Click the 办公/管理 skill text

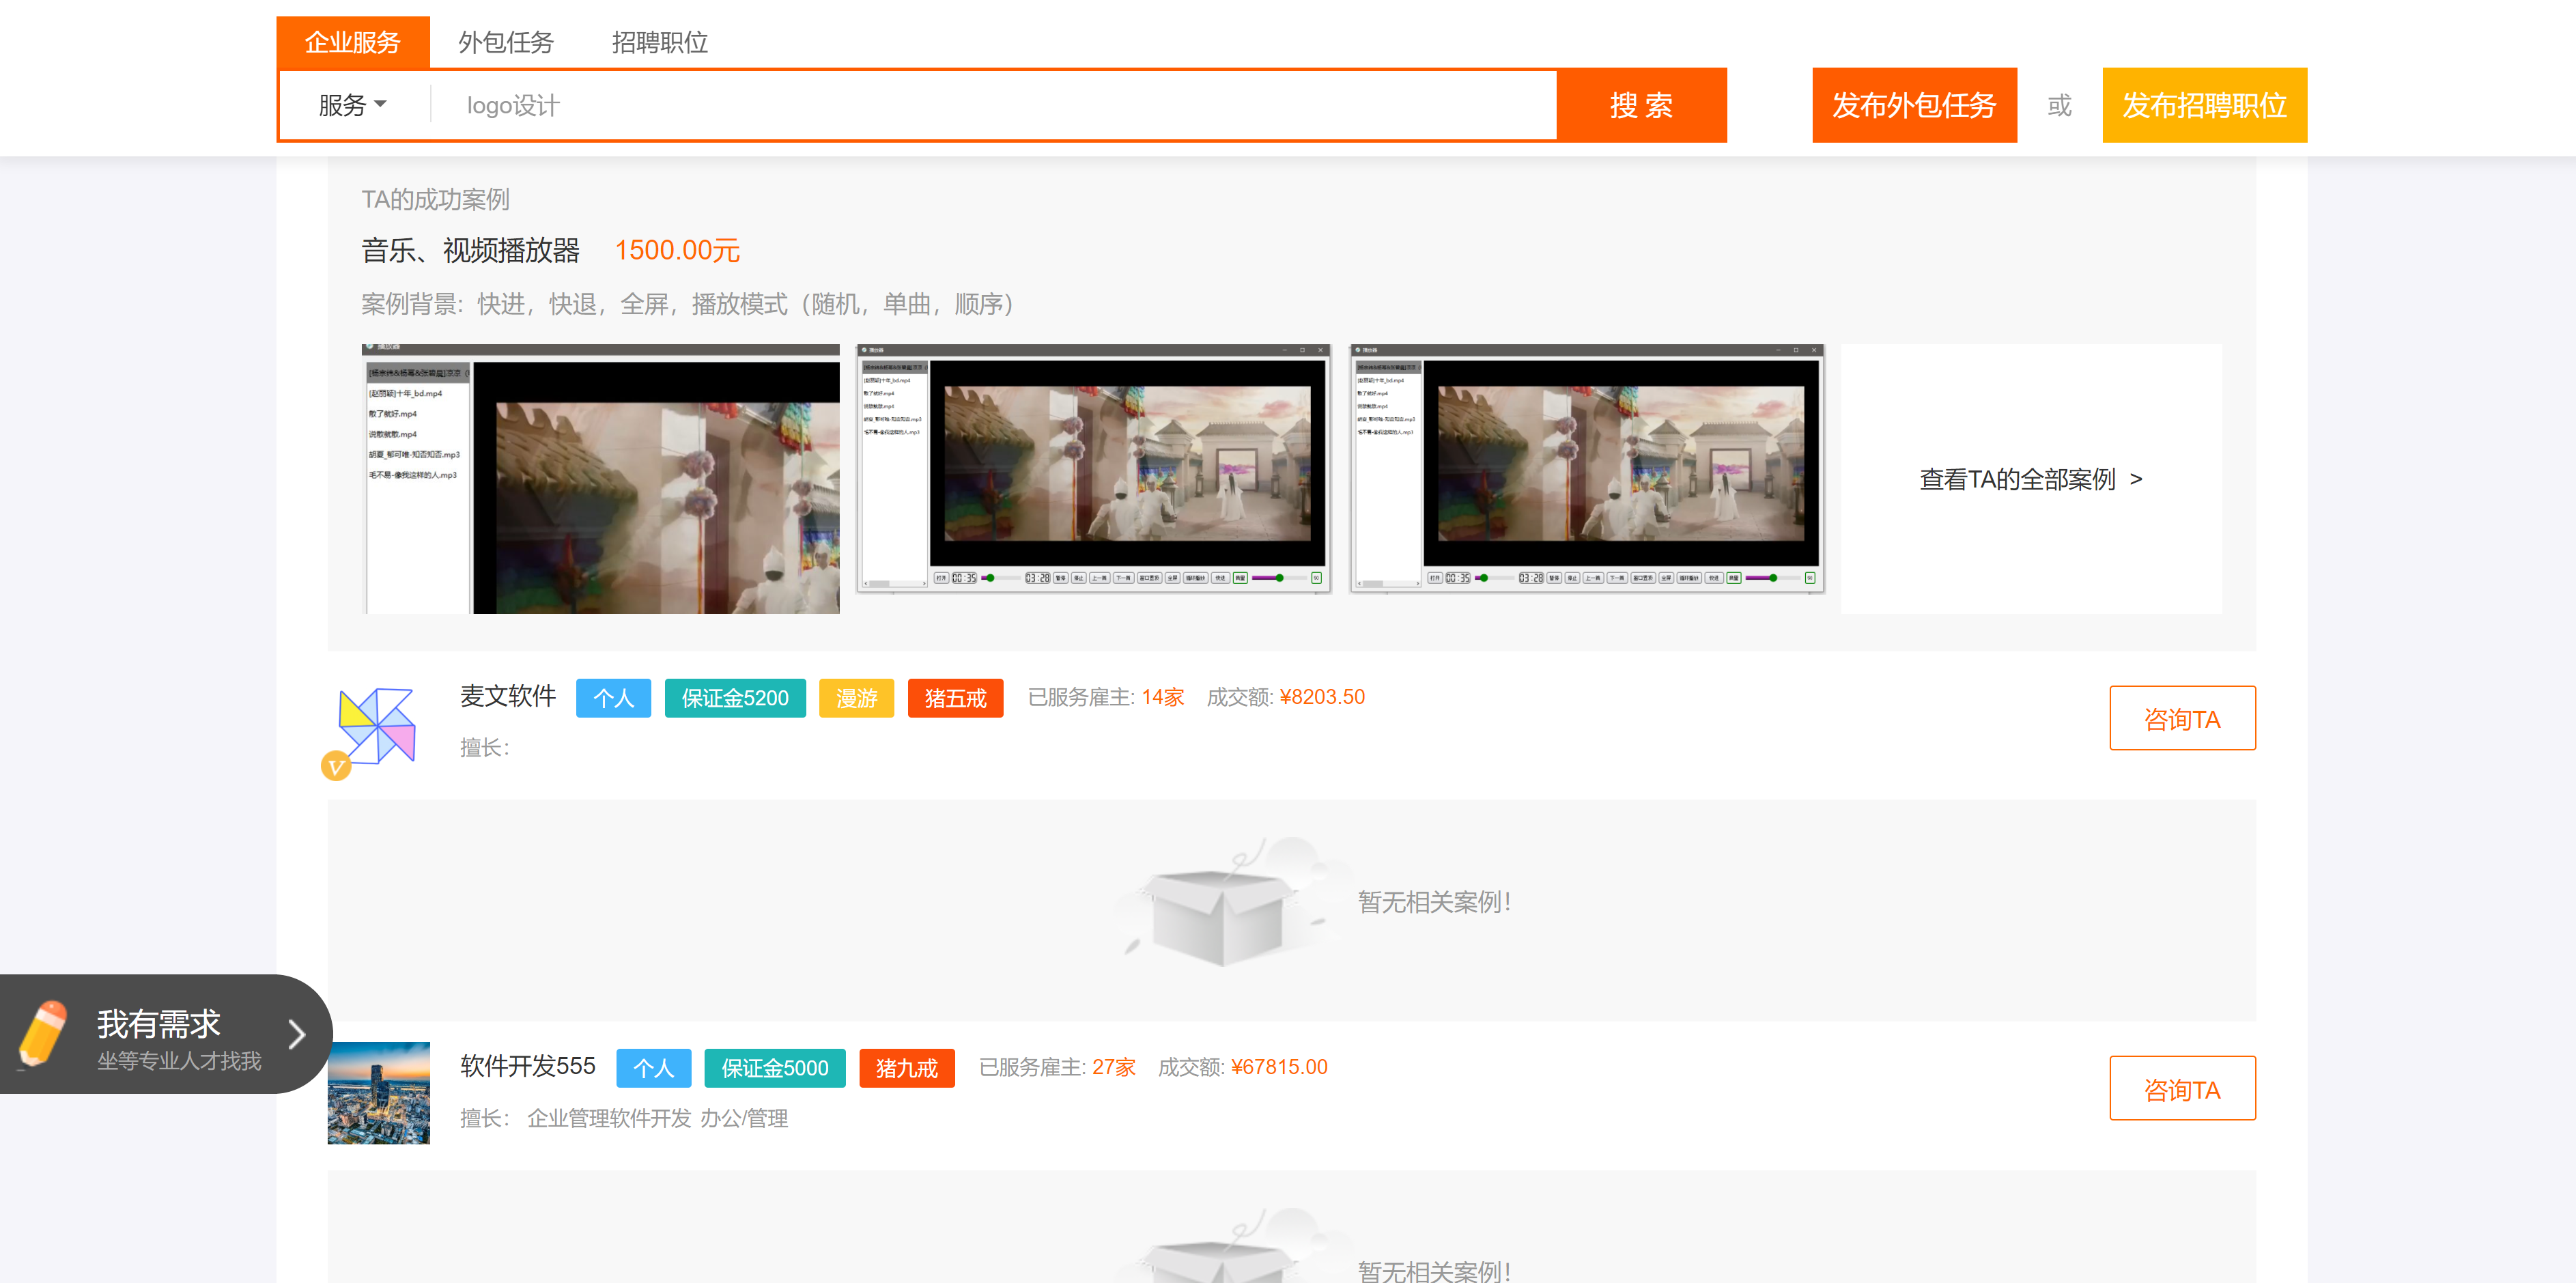744,1118
